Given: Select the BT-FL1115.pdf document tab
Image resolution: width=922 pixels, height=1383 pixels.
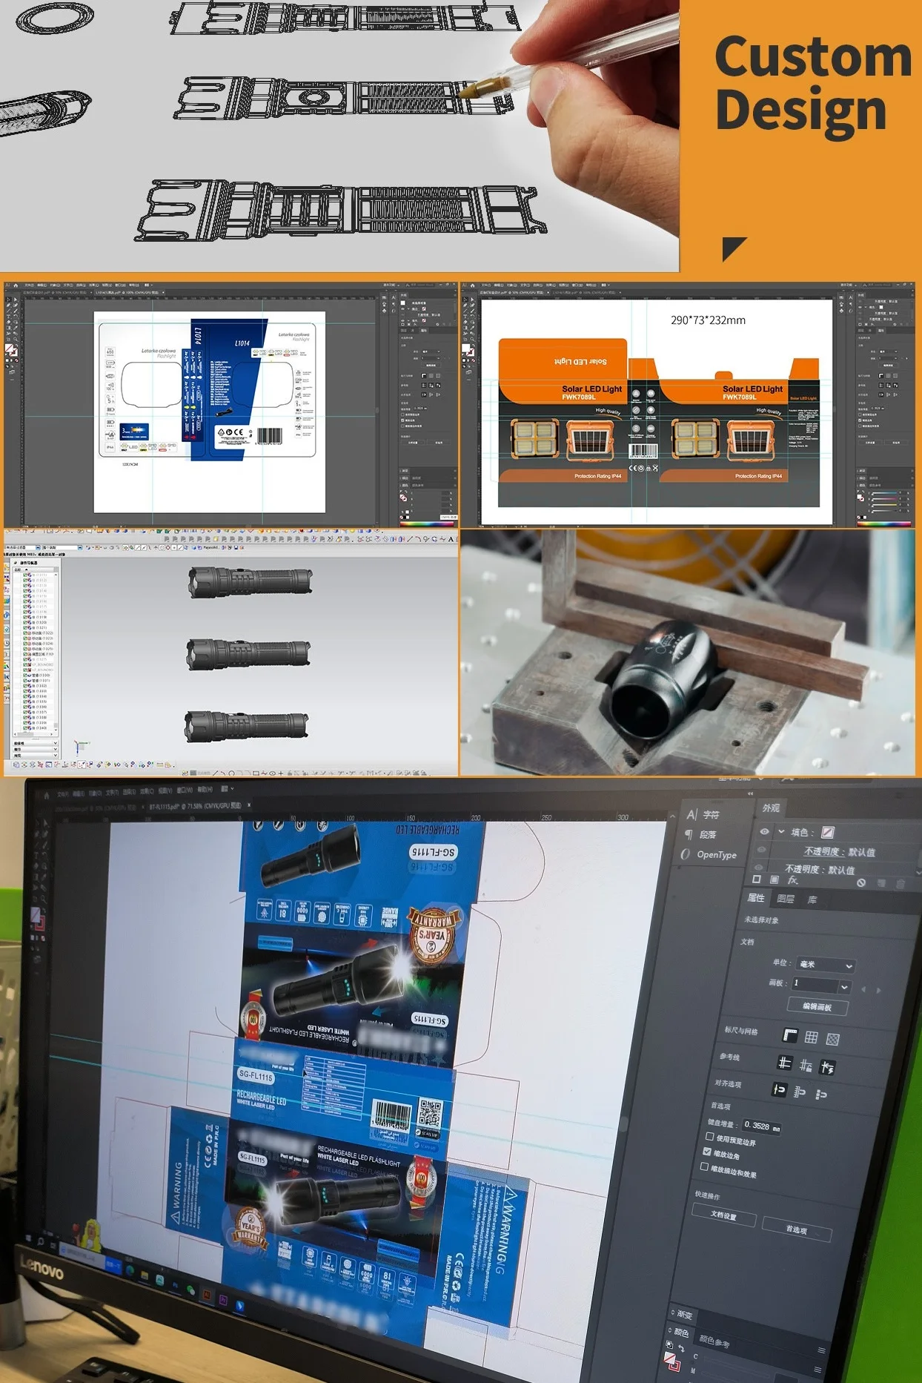Looking at the screenshot, I should 196,806.
